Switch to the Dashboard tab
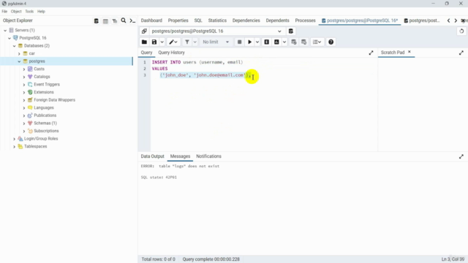This screenshot has width=468, height=263. pyautogui.click(x=151, y=20)
